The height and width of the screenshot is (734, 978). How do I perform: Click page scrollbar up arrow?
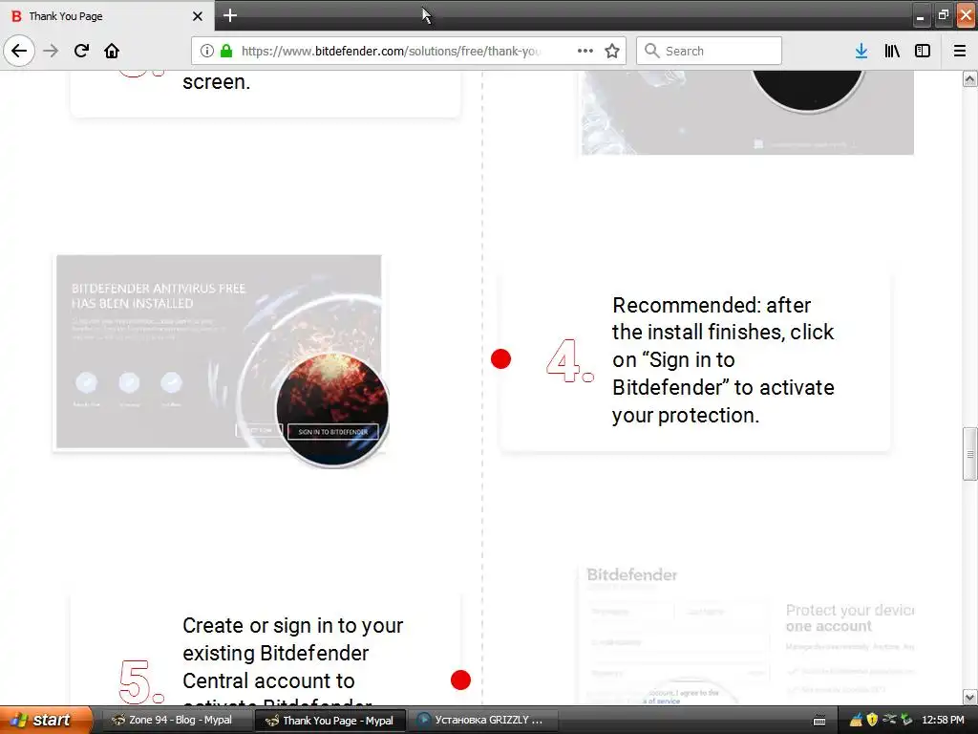tap(970, 78)
